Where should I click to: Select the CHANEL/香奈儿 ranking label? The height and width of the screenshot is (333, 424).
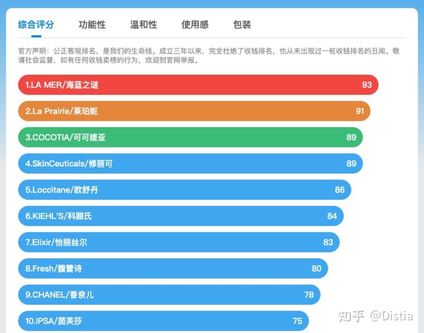pyautogui.click(x=59, y=295)
